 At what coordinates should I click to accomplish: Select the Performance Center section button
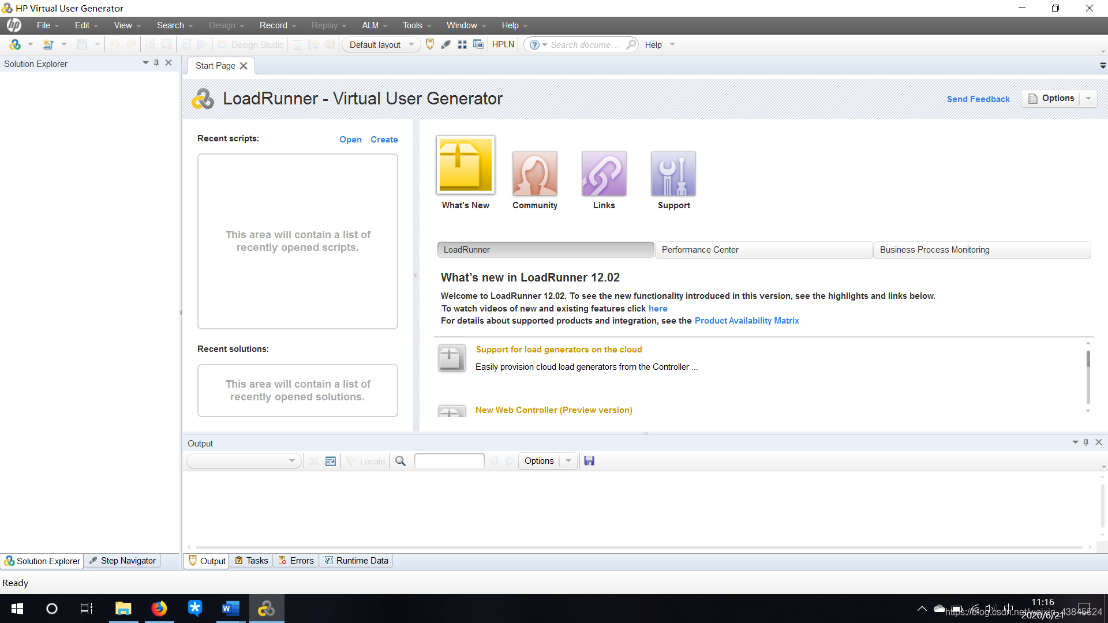(763, 250)
